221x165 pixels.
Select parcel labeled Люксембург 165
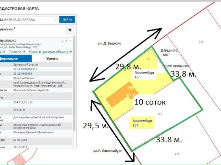pyautogui.click(x=142, y=75)
